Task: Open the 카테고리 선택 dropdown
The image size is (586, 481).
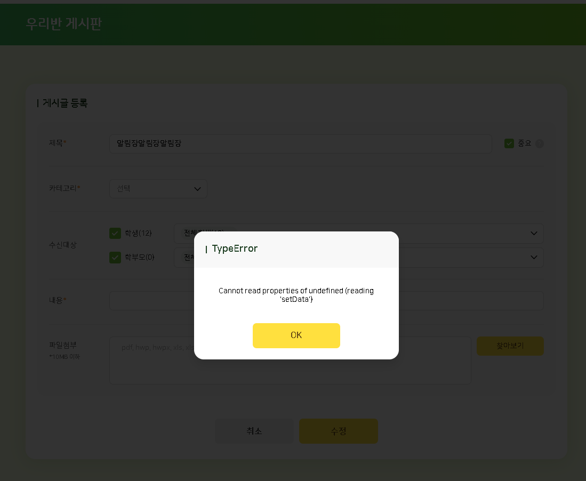Action: pos(158,189)
